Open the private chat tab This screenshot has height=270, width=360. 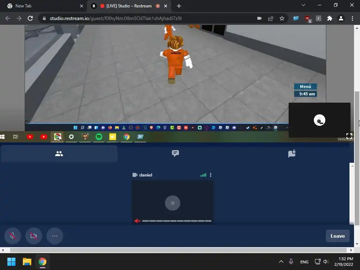coord(292,153)
